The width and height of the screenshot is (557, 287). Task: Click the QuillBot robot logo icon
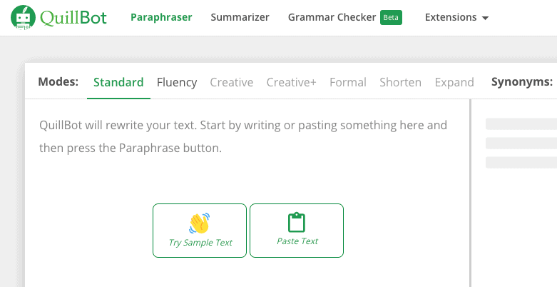23,17
